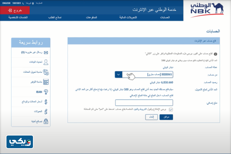Viewport: 231px width, 154px height.
Task: Open the commissions info icon
Action: (x=46, y=111)
